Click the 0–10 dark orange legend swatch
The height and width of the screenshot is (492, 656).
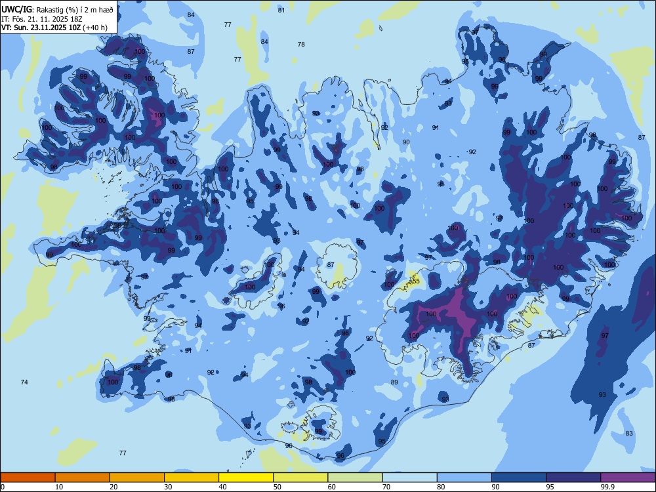(28, 478)
